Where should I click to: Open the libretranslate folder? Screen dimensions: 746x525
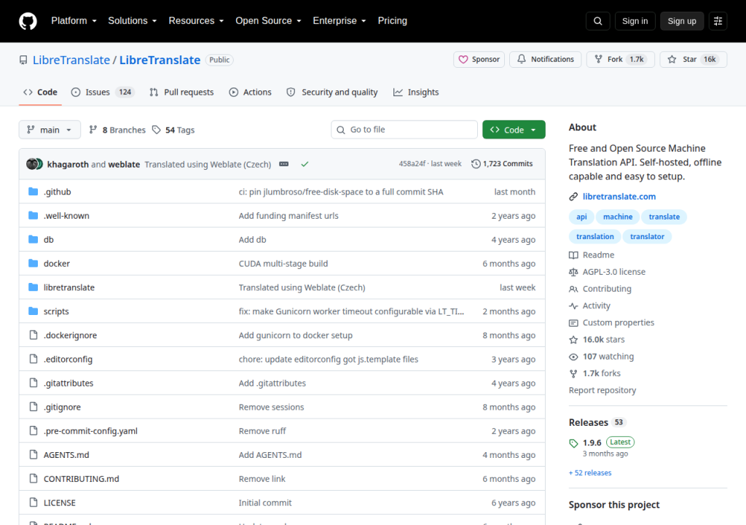[69, 287]
